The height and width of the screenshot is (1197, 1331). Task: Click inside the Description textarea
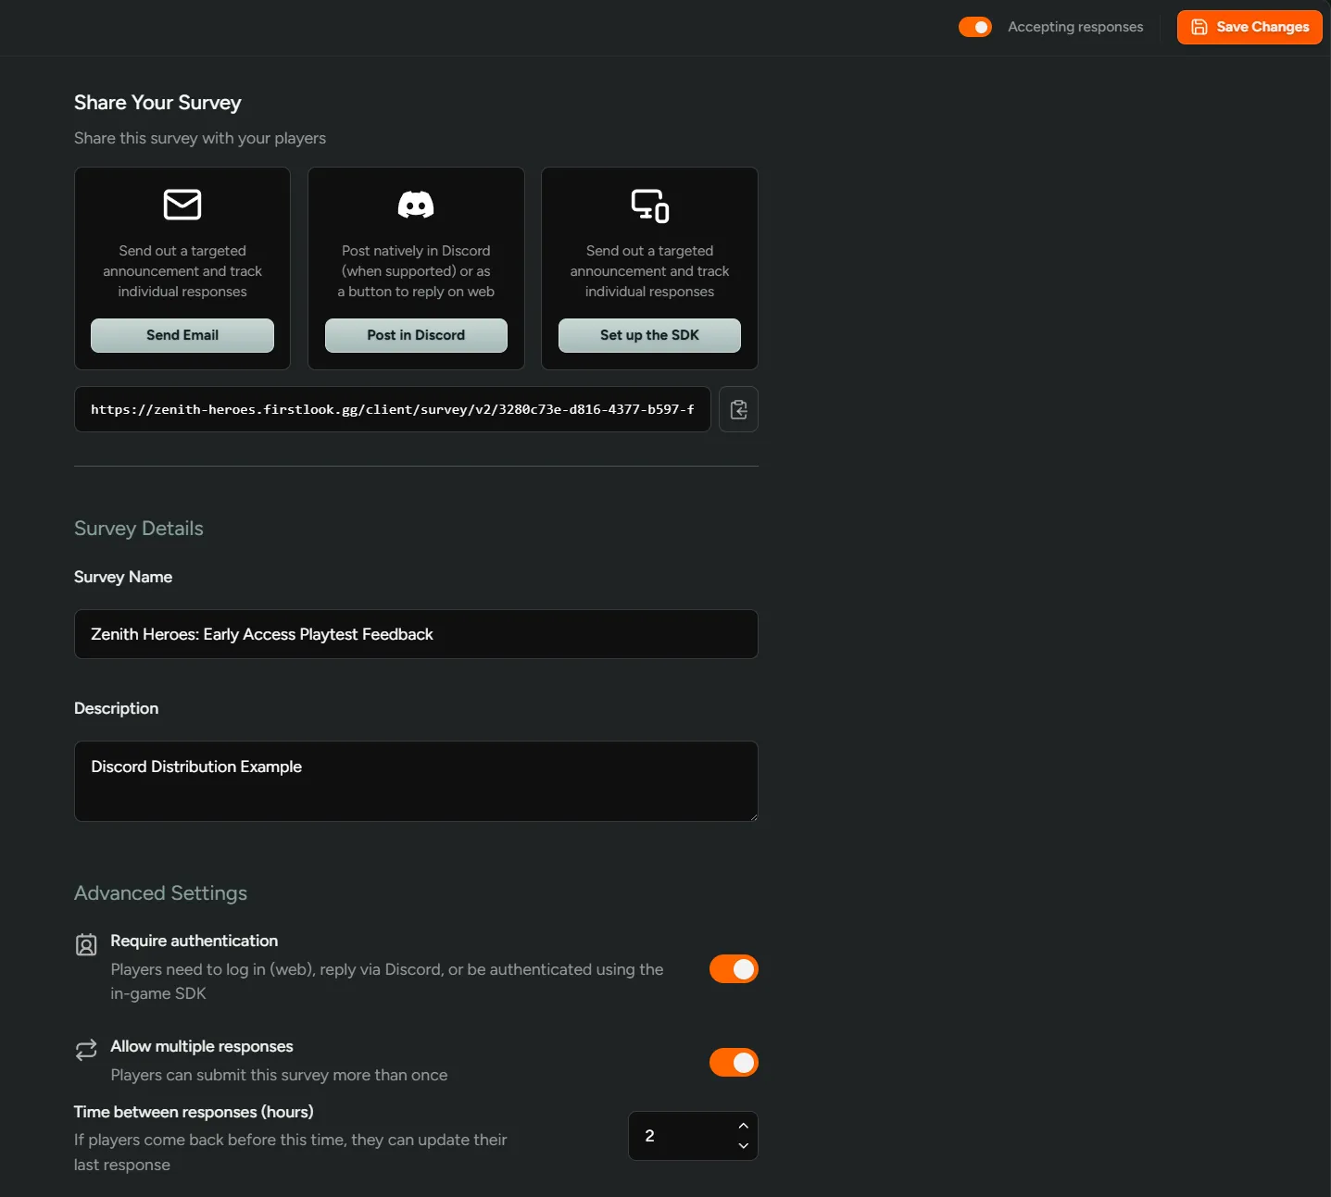coord(415,780)
